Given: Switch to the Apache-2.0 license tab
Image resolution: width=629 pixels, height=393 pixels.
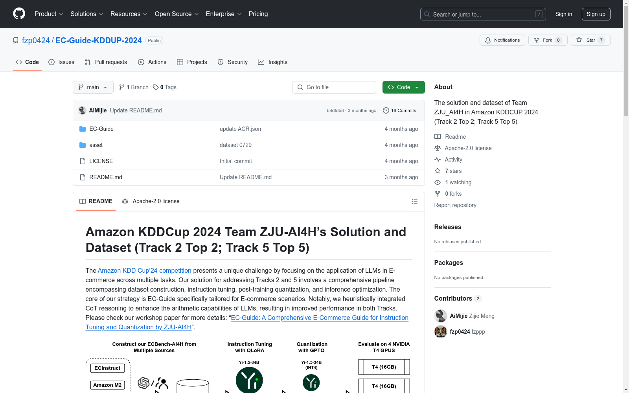Looking at the screenshot, I should (x=151, y=201).
